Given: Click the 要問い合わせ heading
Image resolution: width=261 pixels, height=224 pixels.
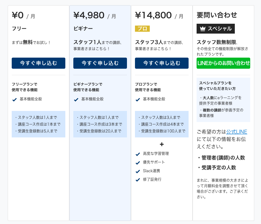Looking at the screenshot, I should (217, 15).
